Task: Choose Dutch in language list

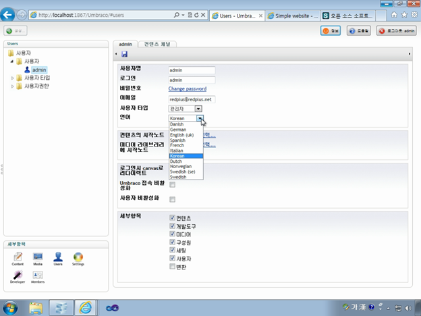Action: pos(186,161)
